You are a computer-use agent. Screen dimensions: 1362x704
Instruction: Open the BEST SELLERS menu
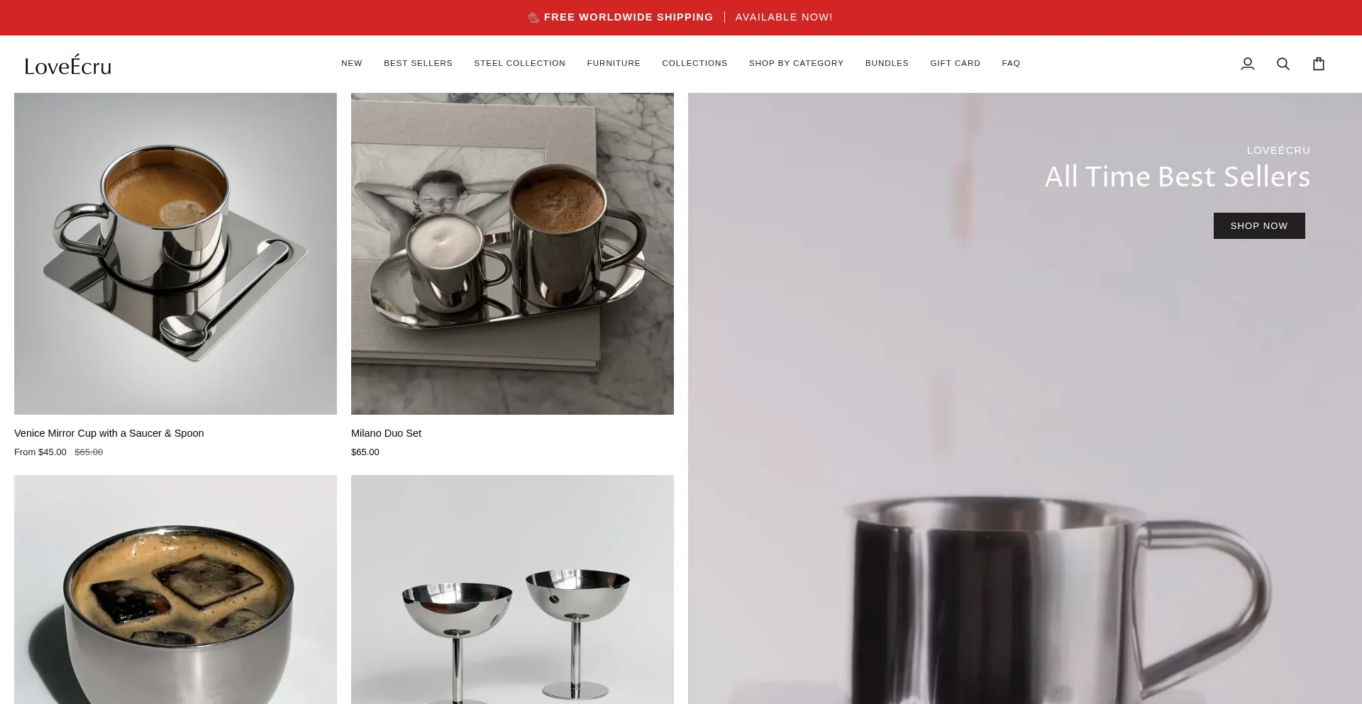tap(418, 63)
